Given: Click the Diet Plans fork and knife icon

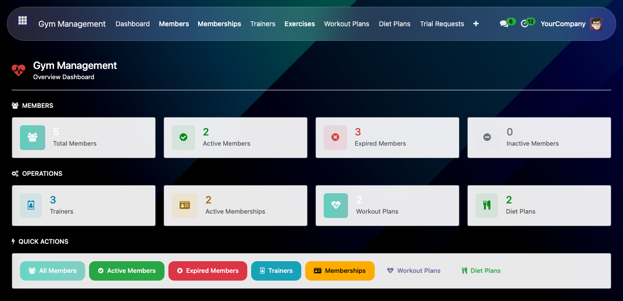Looking at the screenshot, I should [x=487, y=205].
